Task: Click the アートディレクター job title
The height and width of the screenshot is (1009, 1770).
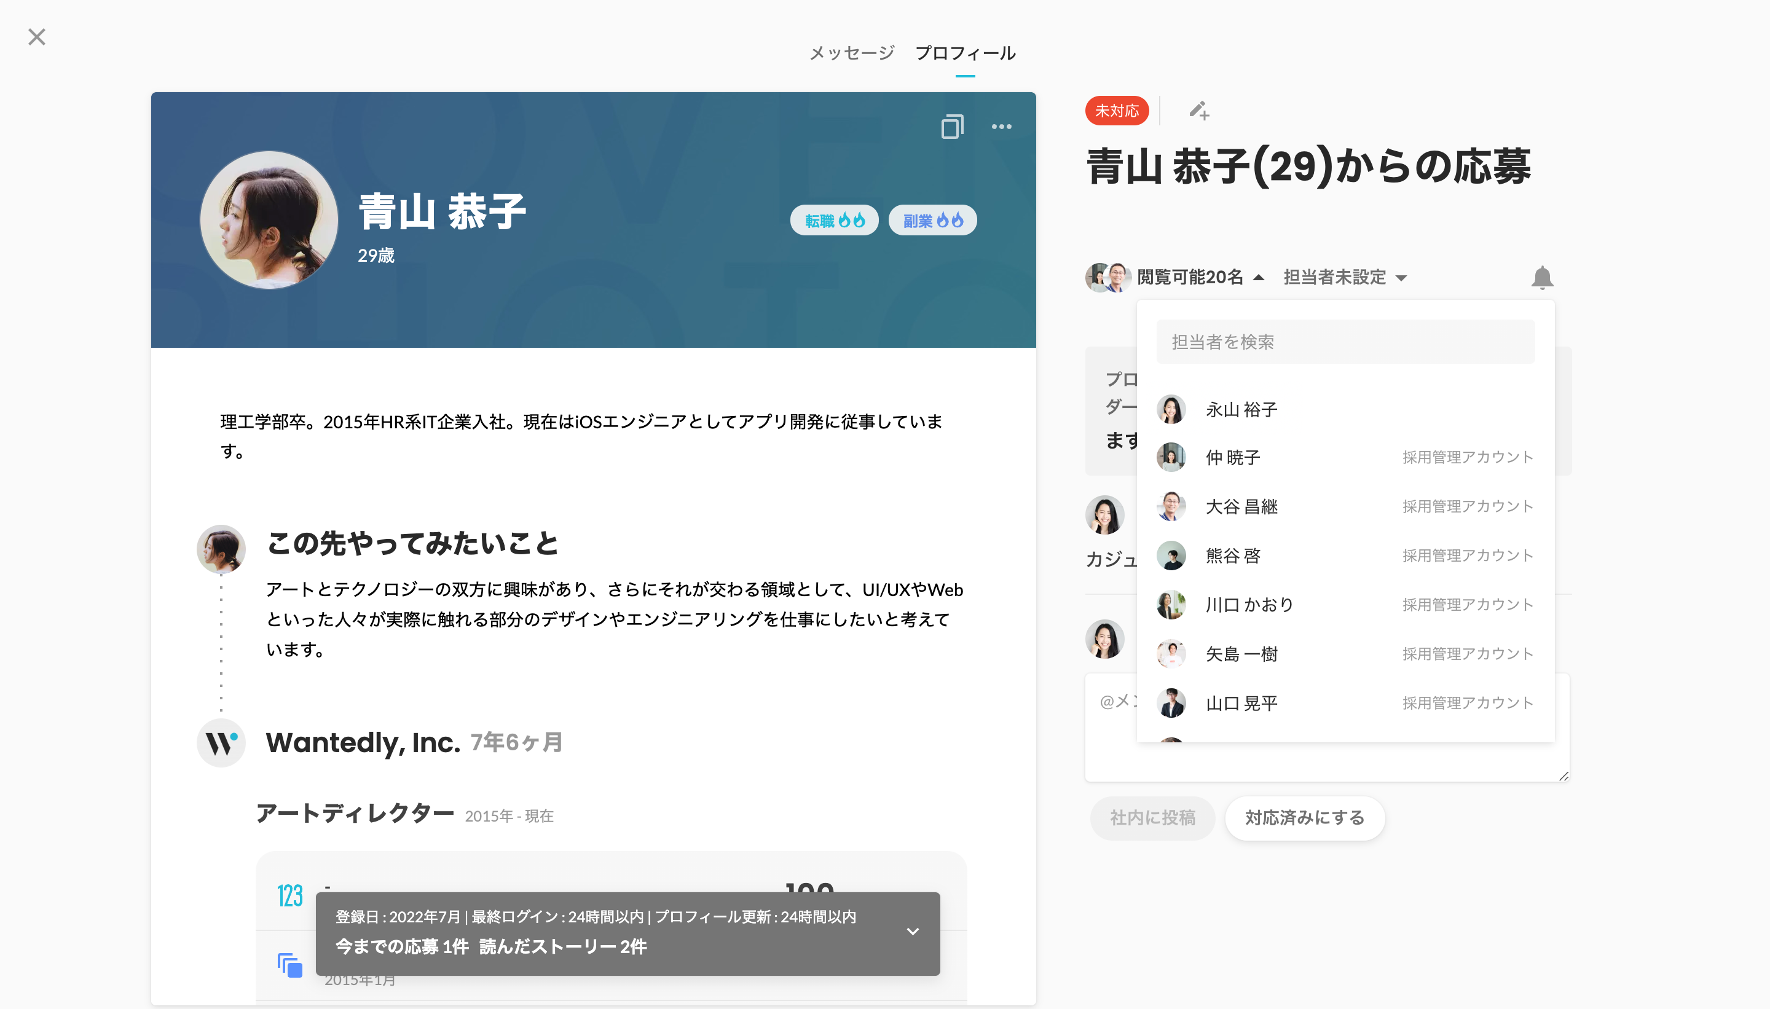Action: [x=355, y=814]
